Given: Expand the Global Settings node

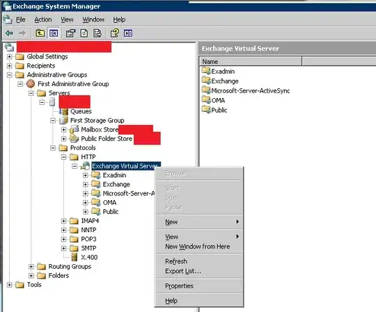Looking at the screenshot, I should tap(9, 57).
